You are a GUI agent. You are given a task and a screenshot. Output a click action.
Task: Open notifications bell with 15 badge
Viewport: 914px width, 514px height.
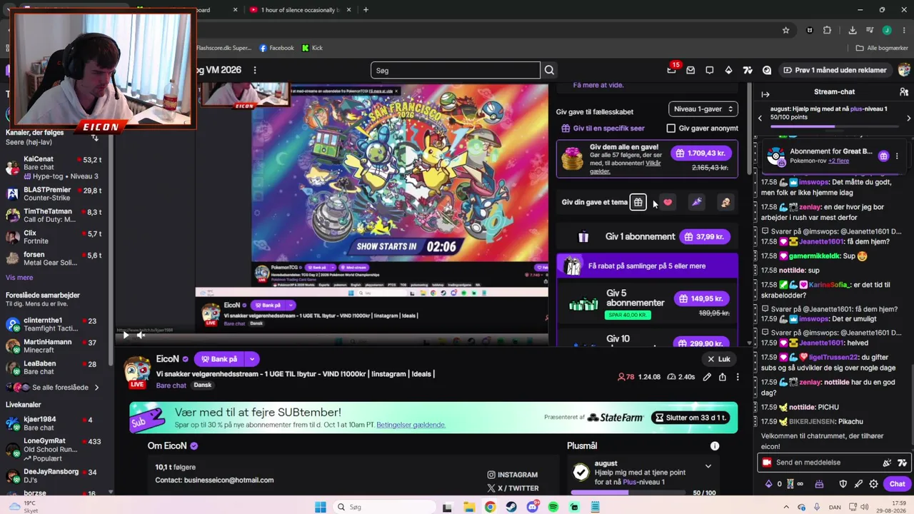coord(672,70)
